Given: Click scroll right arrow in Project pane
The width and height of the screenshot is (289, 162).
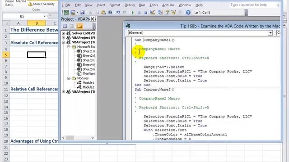Looking at the screenshot, I should click(93, 138).
